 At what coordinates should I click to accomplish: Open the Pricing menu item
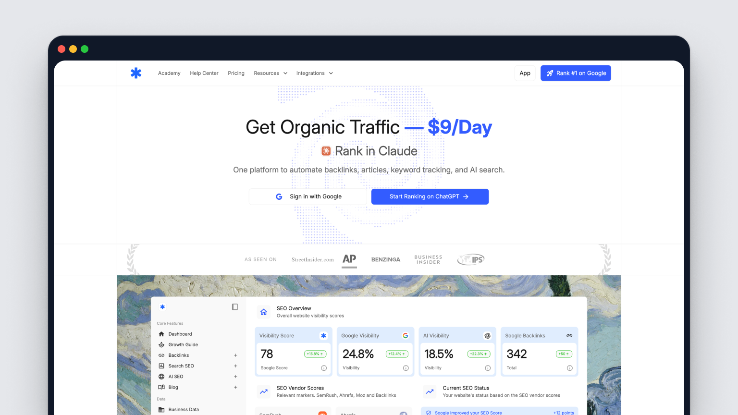236,73
